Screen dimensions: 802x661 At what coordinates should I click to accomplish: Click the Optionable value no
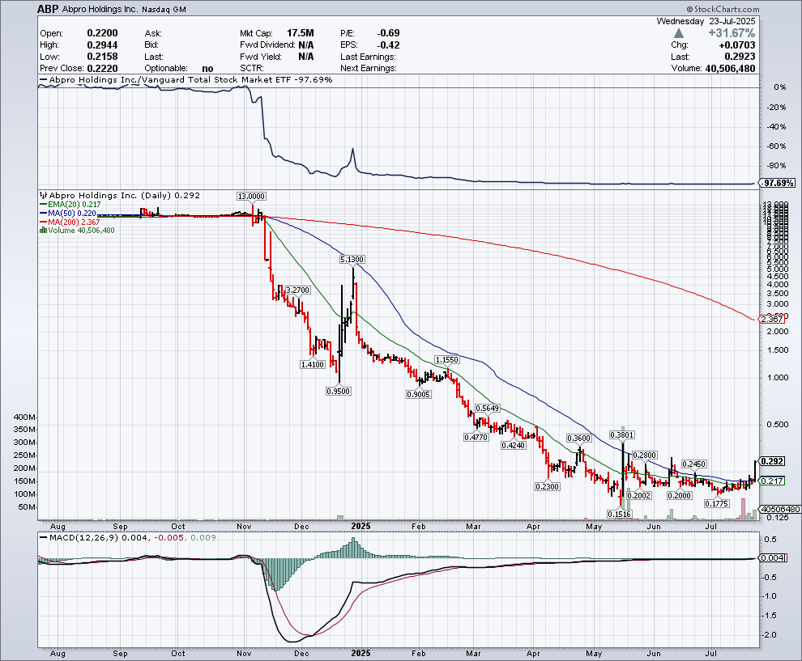[207, 69]
